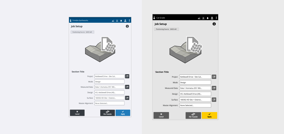Screen dimensions: 284x134
Task: Open the Mode dropdown in Trimble Earthworks panel
Action: click(109, 82)
